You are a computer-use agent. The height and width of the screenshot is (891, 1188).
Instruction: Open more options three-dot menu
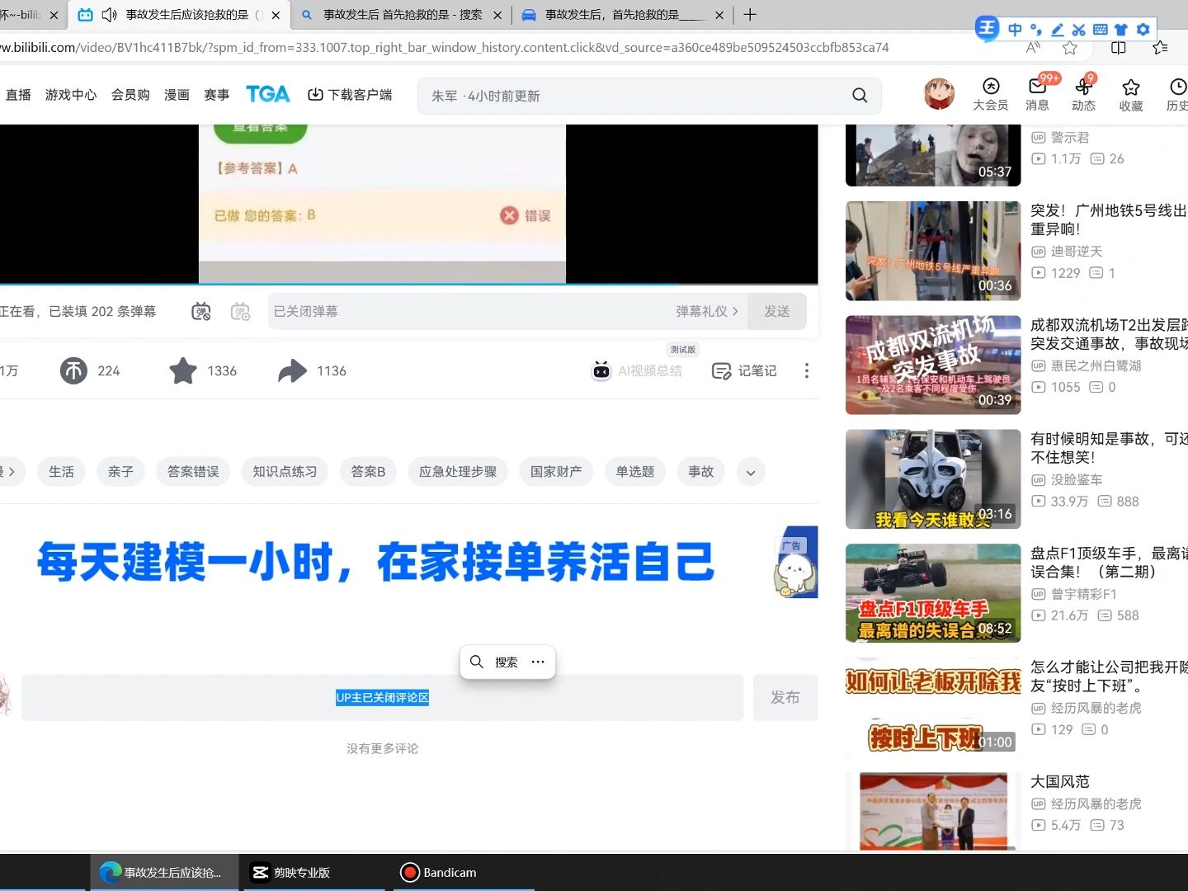pyautogui.click(x=806, y=371)
